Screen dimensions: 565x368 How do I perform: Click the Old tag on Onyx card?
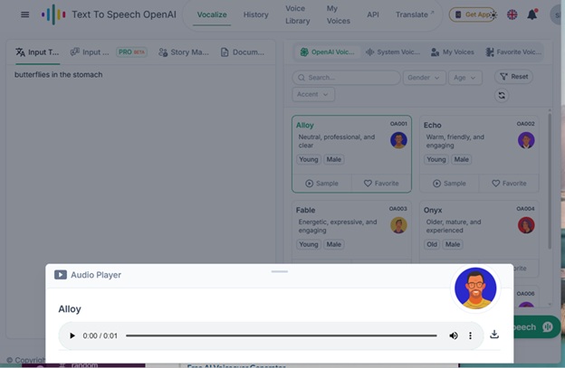pos(432,244)
